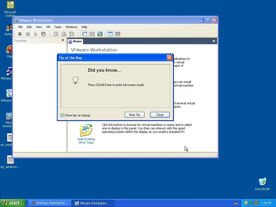Minimize the VMware Workstation window
This screenshot has width=276, height=207.
(x=202, y=20)
